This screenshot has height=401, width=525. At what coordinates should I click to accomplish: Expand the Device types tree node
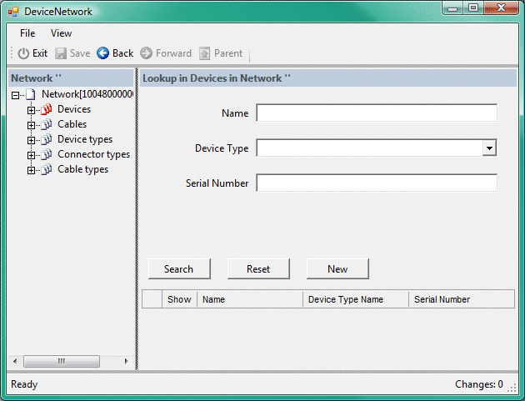click(x=31, y=140)
